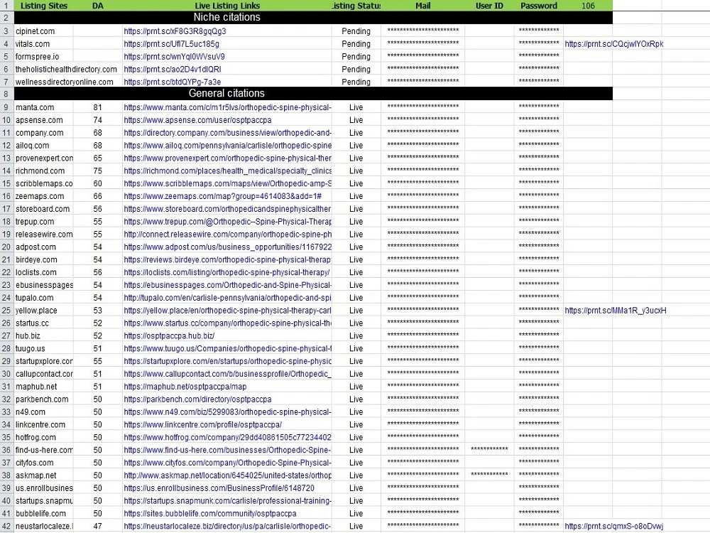Select the Pending status for formspree.io
710x533 pixels.
pyautogui.click(x=356, y=57)
